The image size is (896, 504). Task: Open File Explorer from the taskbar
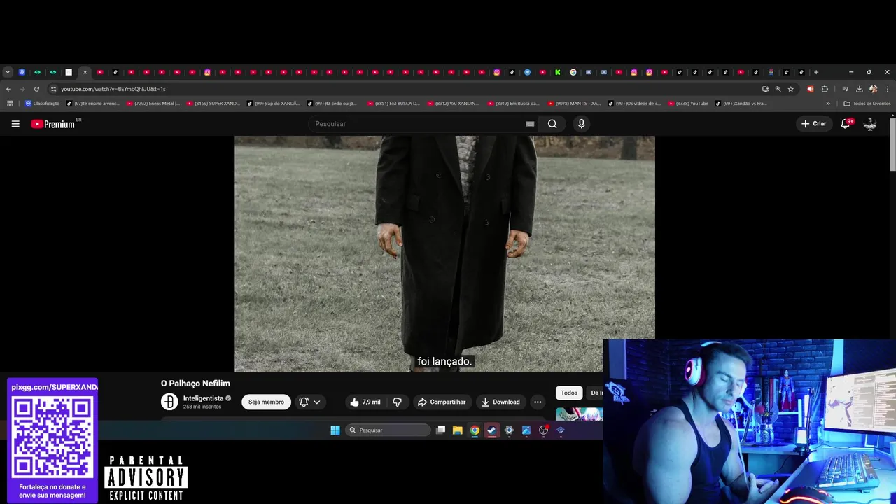[x=457, y=430]
